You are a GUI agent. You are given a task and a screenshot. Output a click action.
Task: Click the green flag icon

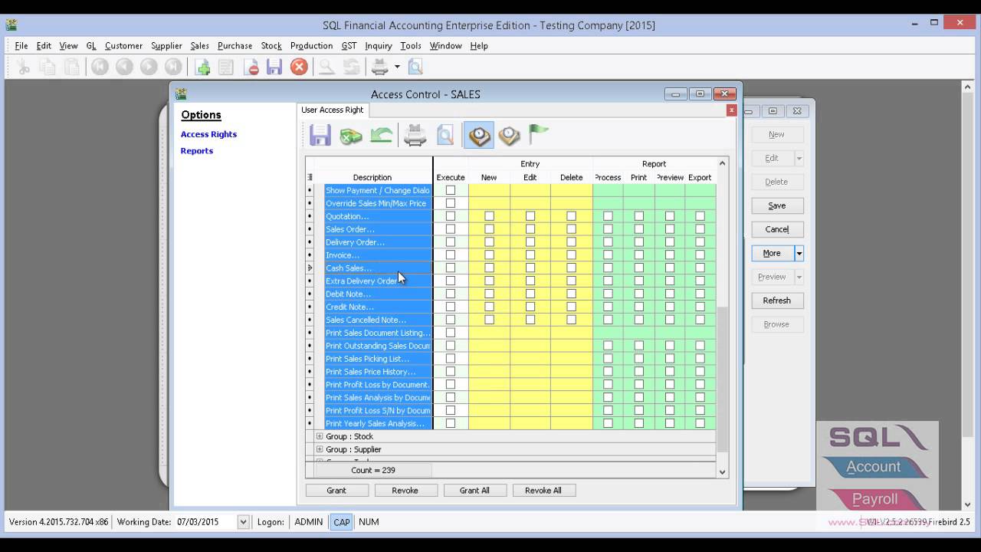(x=539, y=136)
